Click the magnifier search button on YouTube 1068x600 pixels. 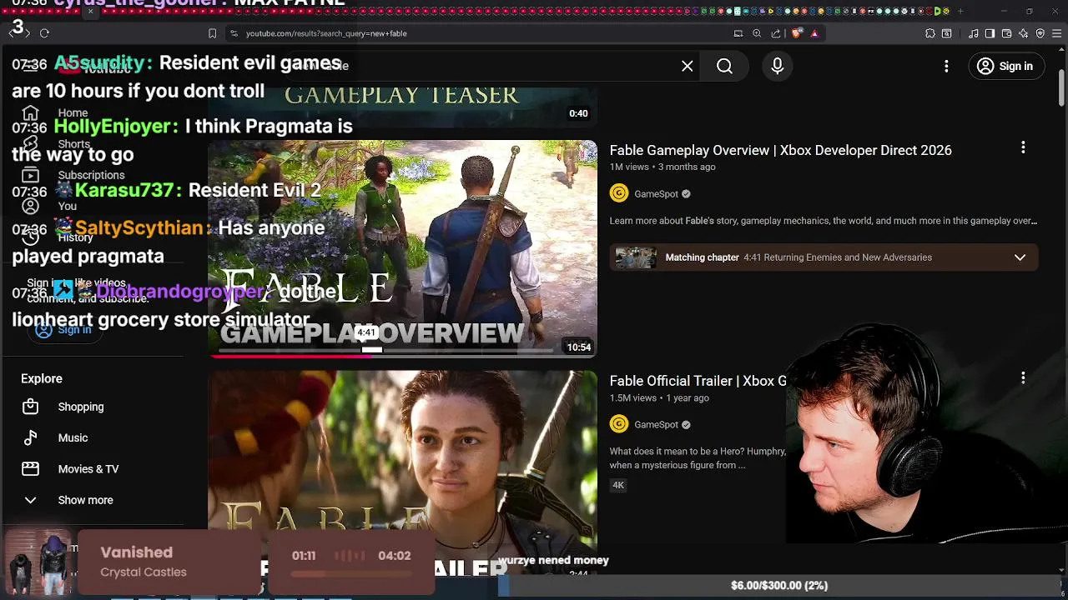[724, 66]
